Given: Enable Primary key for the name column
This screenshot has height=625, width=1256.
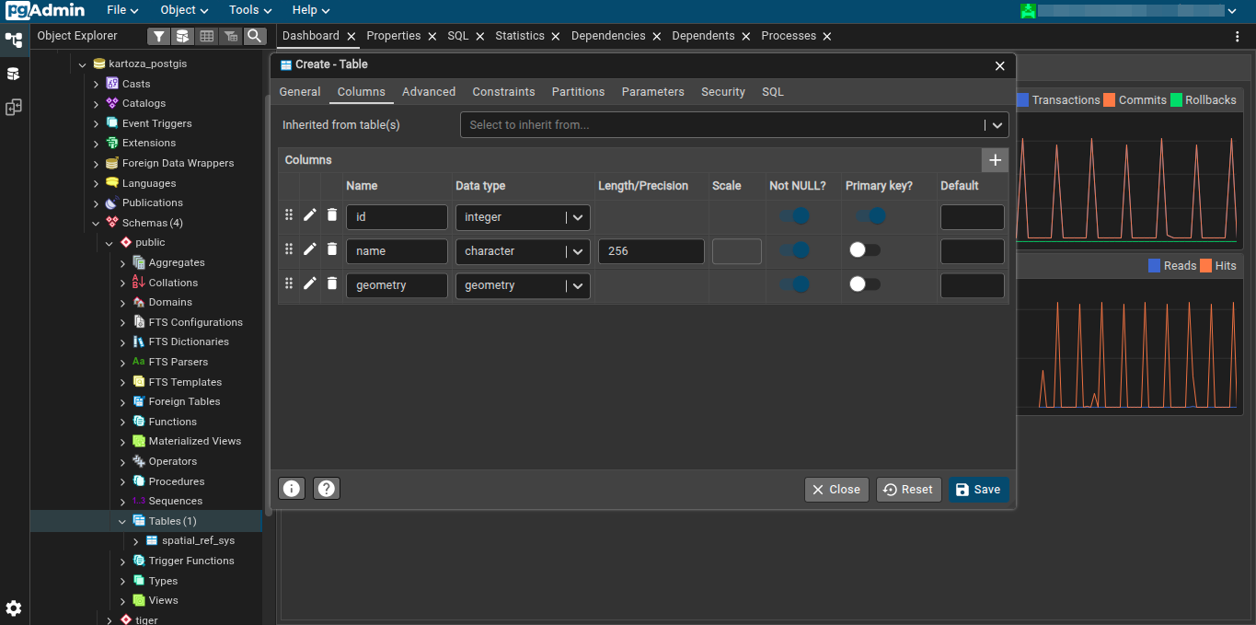Looking at the screenshot, I should [x=865, y=249].
